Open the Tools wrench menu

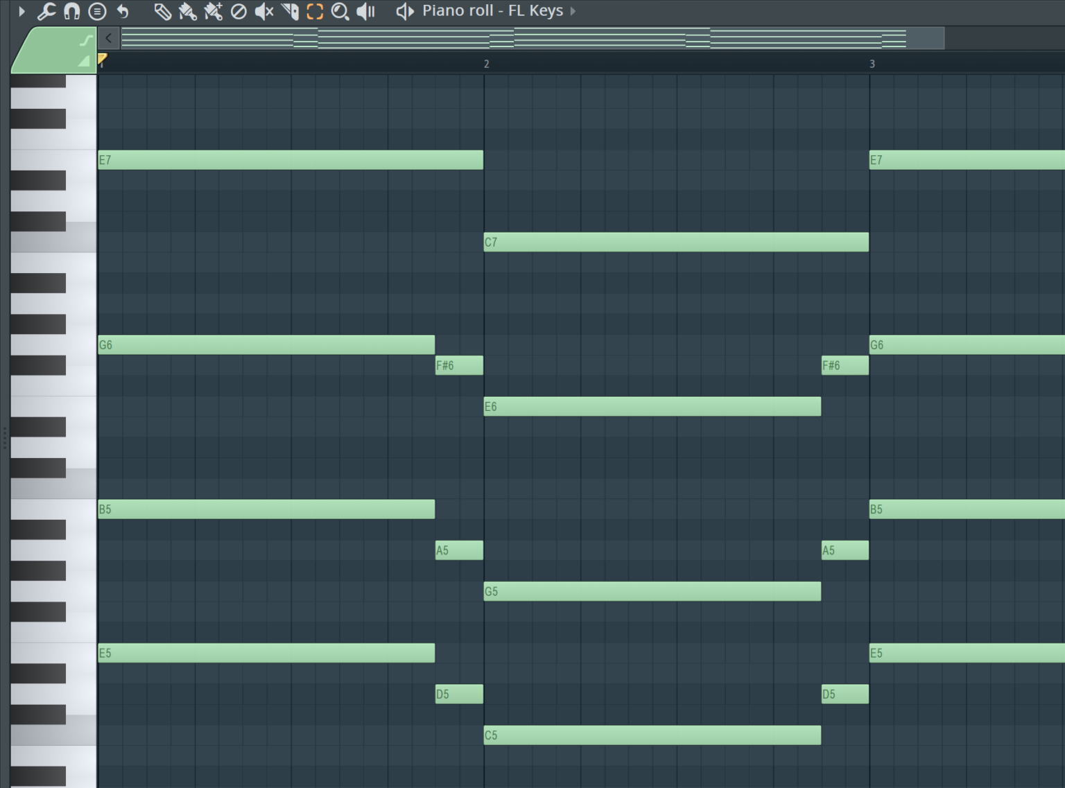pyautogui.click(x=46, y=11)
